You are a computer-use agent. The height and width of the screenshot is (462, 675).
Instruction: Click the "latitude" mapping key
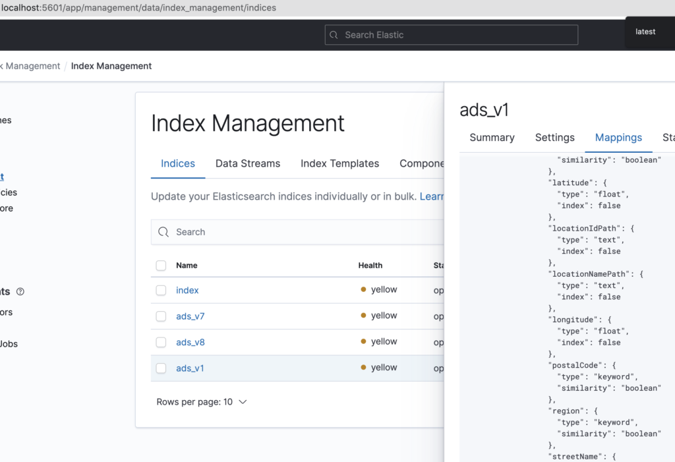point(570,183)
